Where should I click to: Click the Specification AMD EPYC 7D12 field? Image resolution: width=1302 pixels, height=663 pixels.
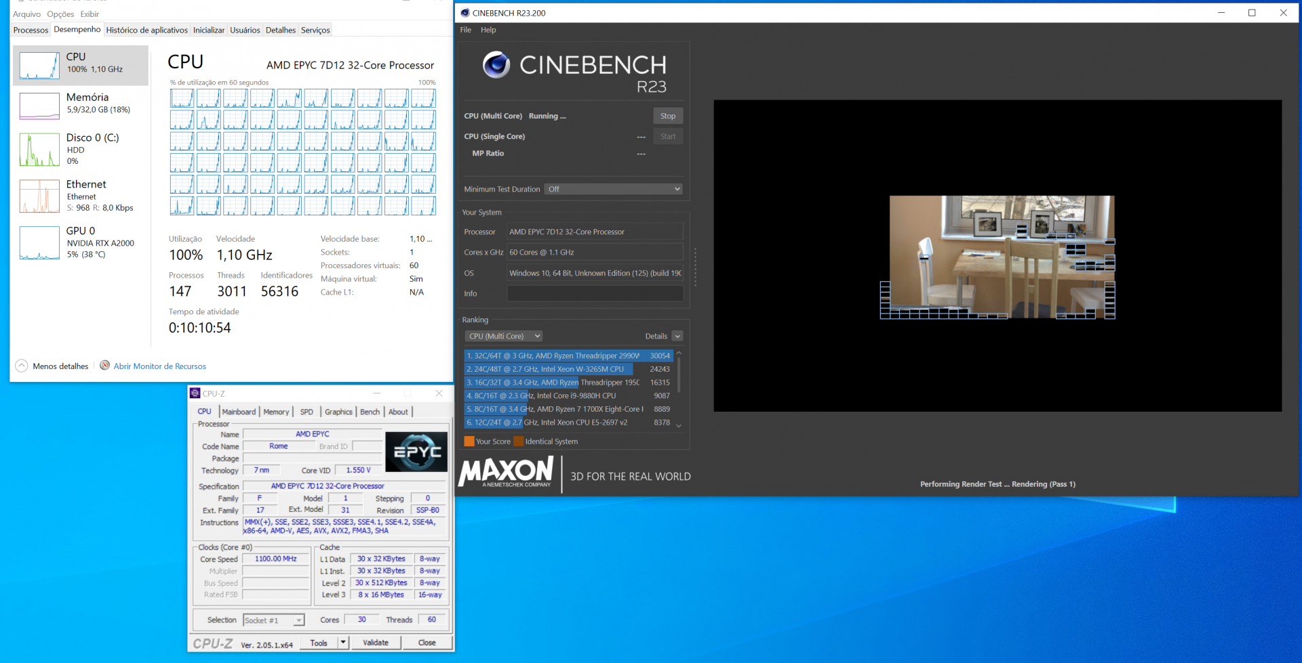point(344,486)
